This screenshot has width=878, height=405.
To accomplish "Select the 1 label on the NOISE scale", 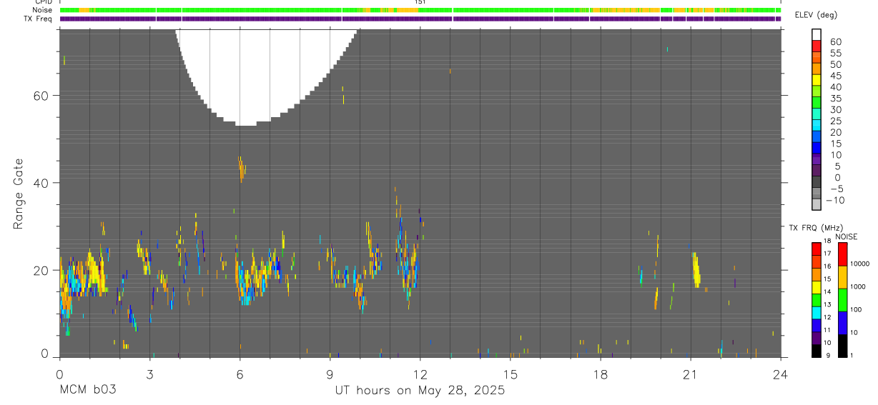I will (852, 356).
